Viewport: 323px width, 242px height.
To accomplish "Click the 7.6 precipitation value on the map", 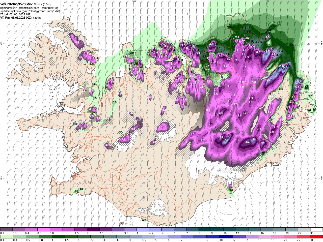I will [226, 140].
